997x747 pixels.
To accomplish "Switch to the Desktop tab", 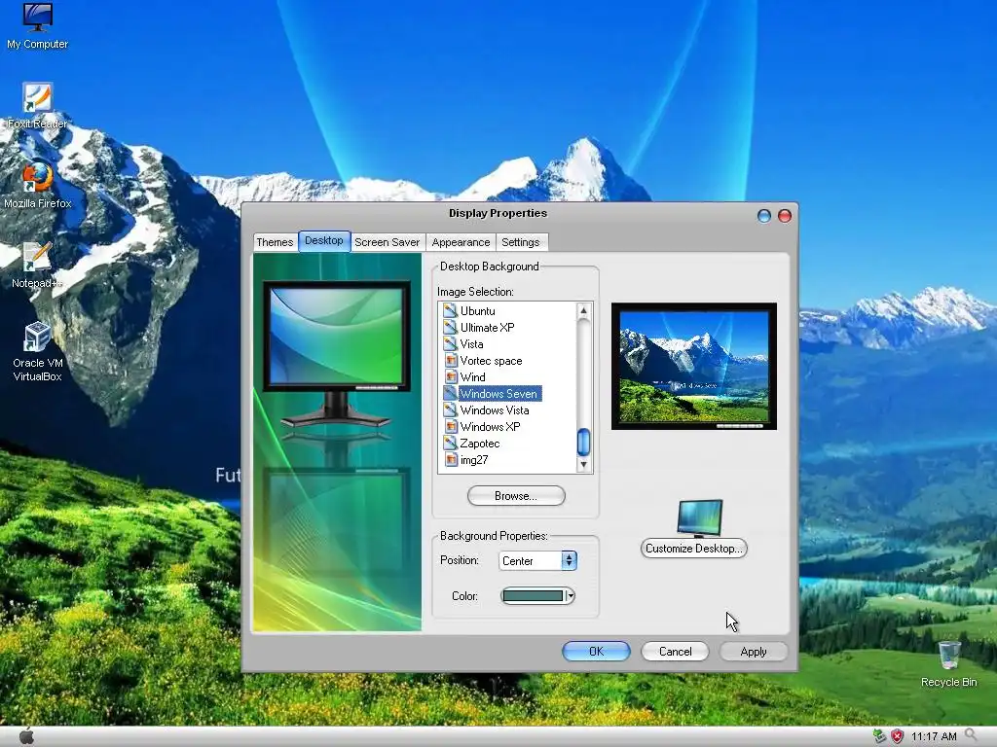I will 323,241.
